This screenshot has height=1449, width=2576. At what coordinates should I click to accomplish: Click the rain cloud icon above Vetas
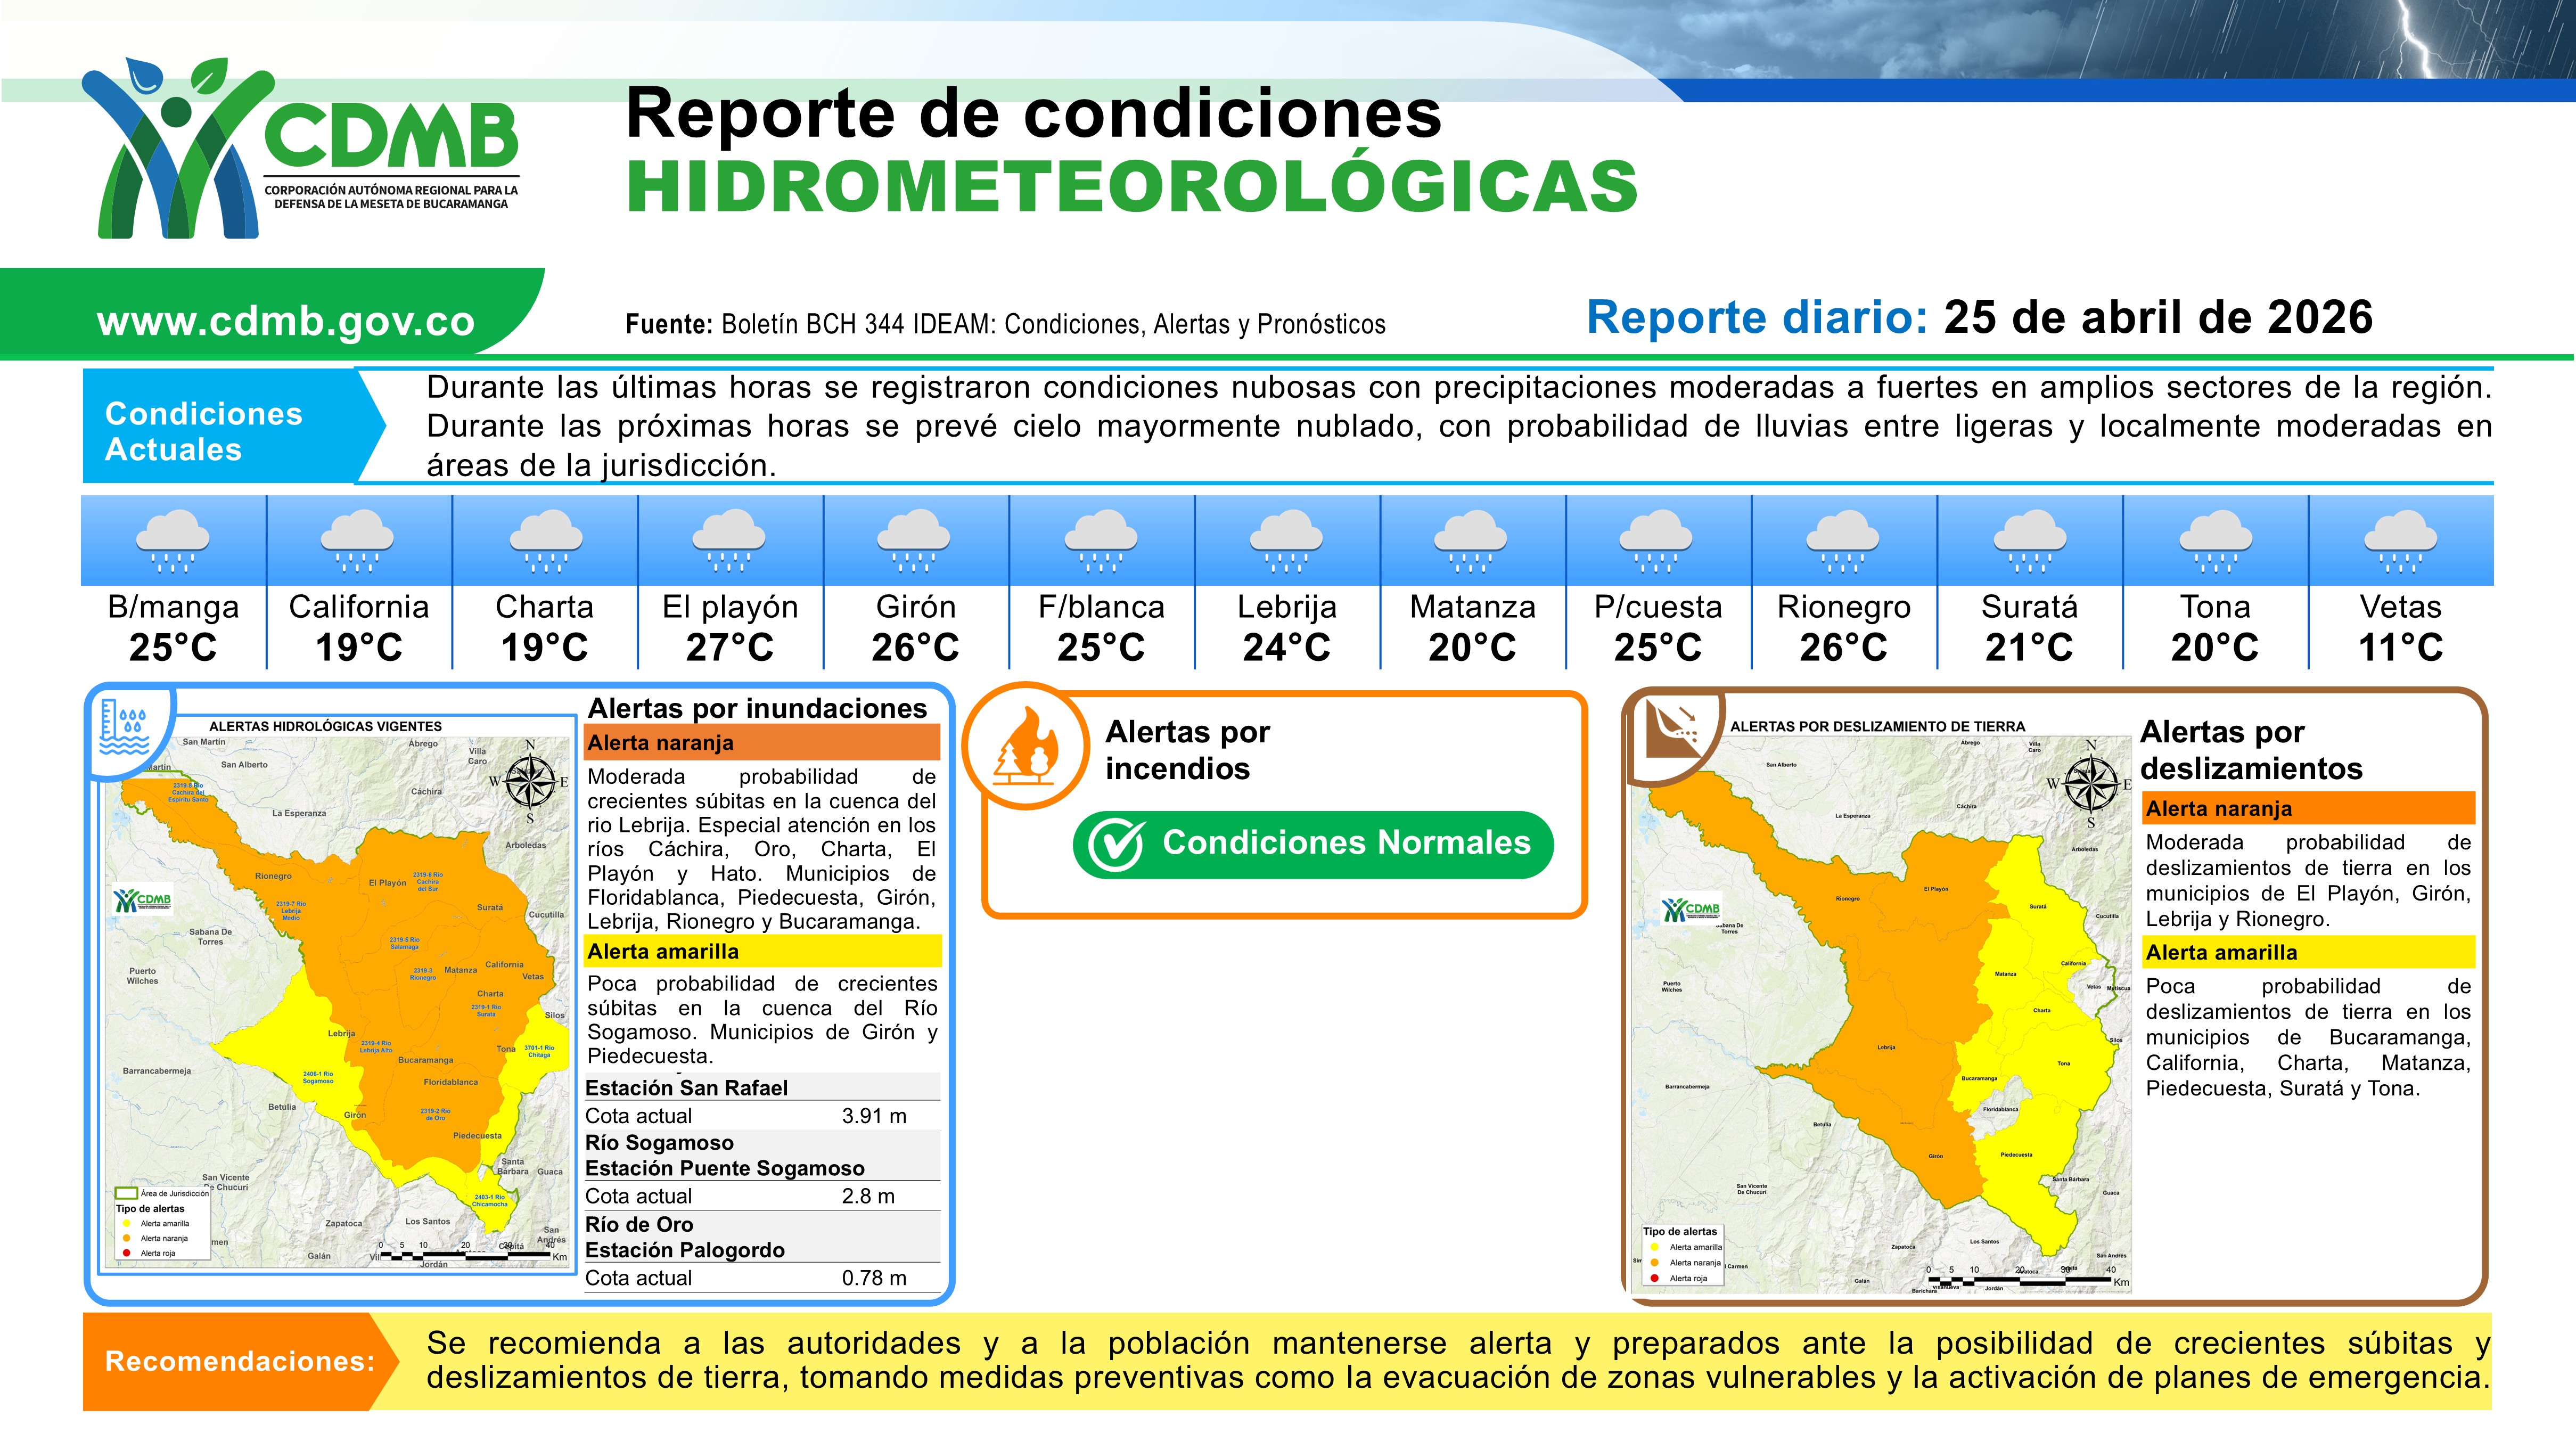pyautogui.click(x=2400, y=541)
